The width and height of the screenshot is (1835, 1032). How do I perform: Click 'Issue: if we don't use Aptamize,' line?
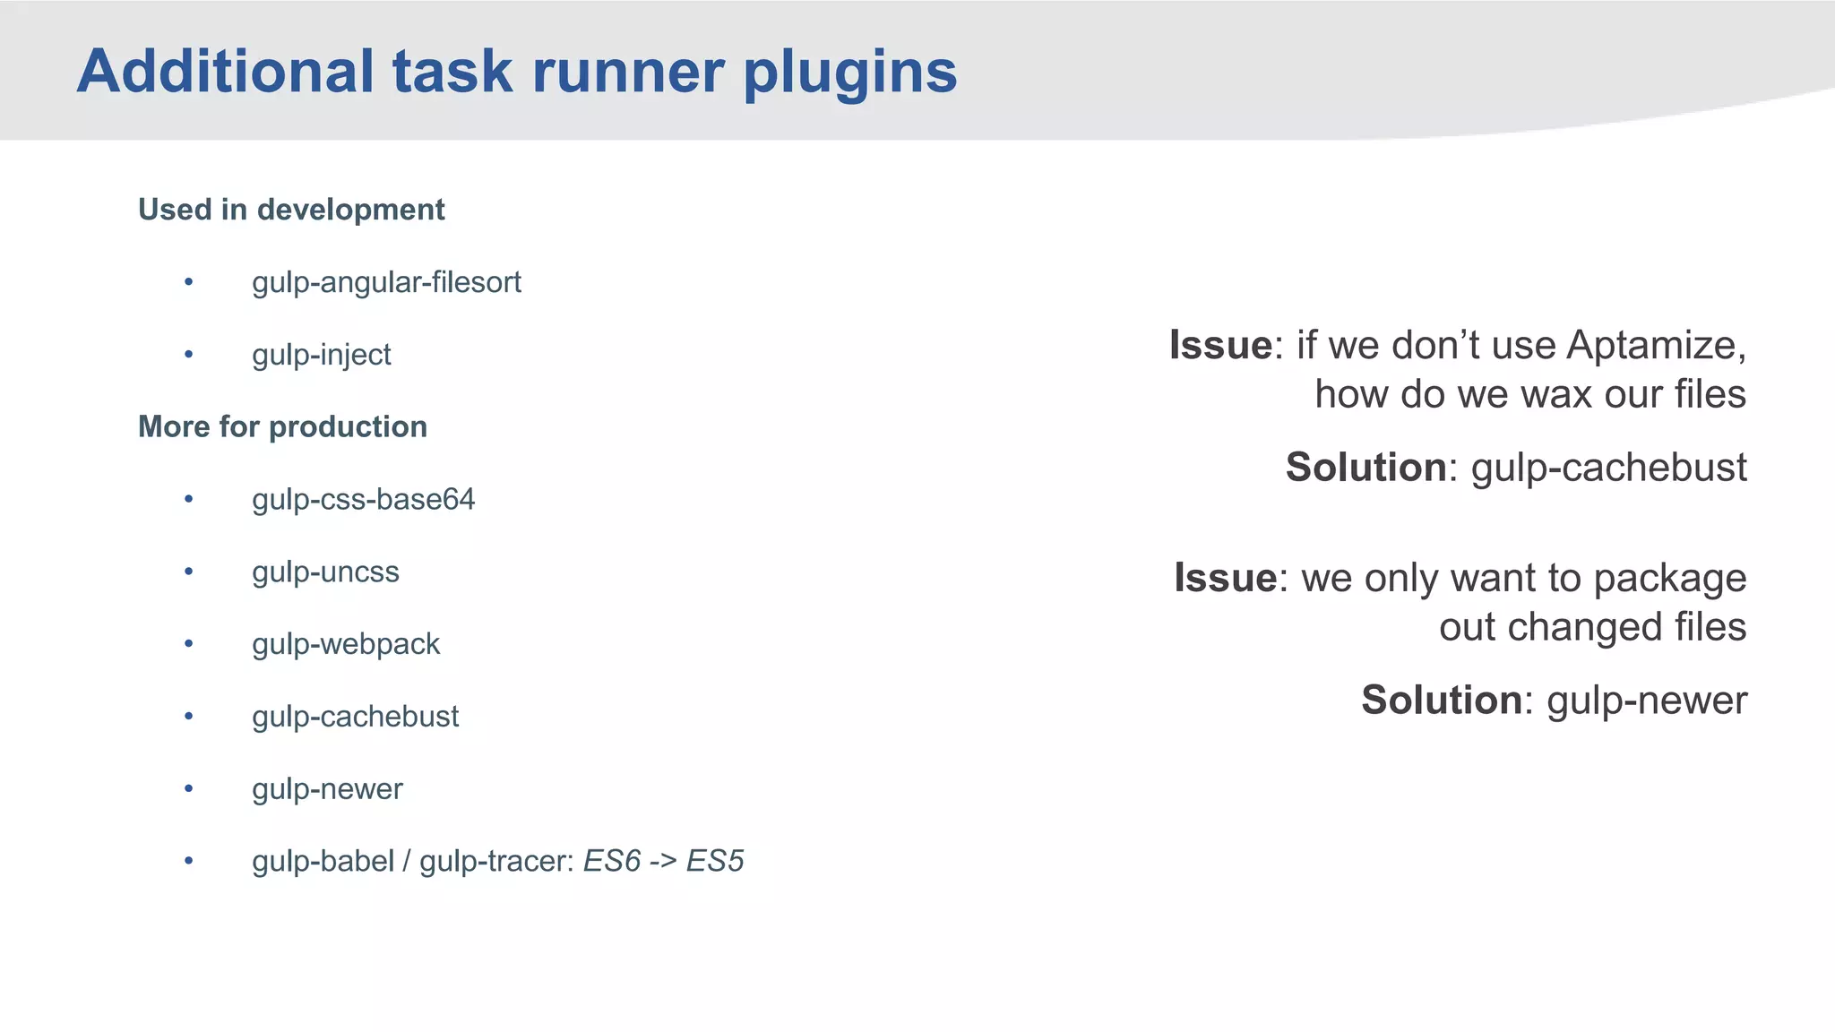pyautogui.click(x=1458, y=346)
